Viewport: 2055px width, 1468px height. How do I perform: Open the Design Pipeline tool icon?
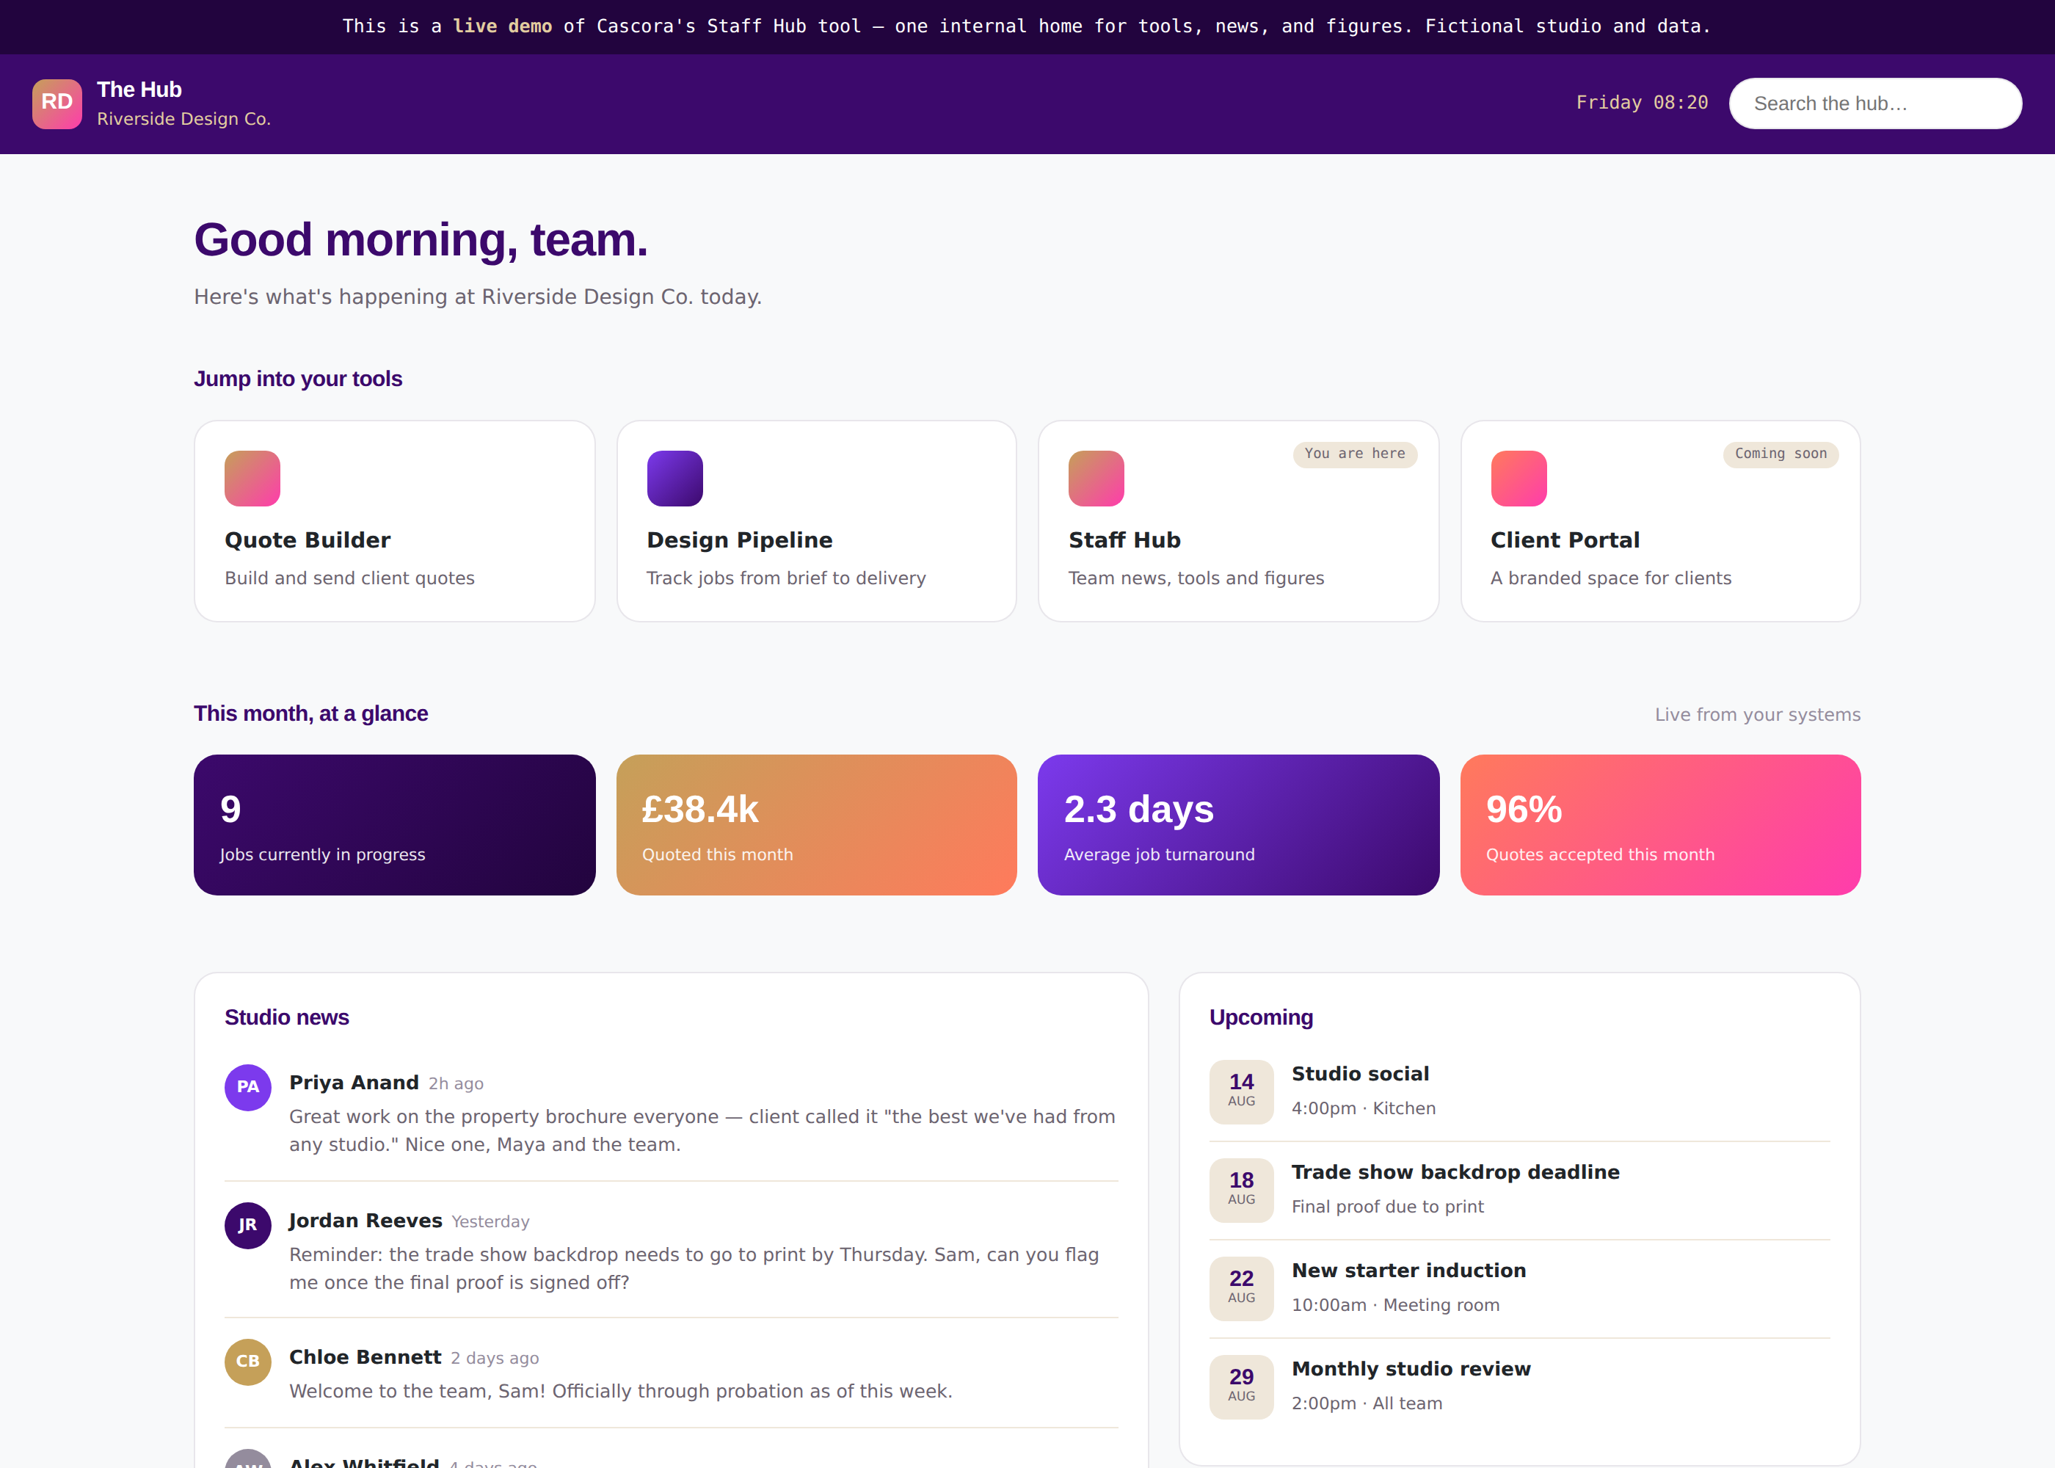[x=674, y=478]
